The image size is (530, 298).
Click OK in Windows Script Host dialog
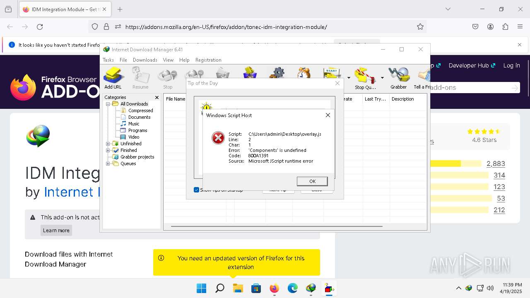pyautogui.click(x=312, y=181)
